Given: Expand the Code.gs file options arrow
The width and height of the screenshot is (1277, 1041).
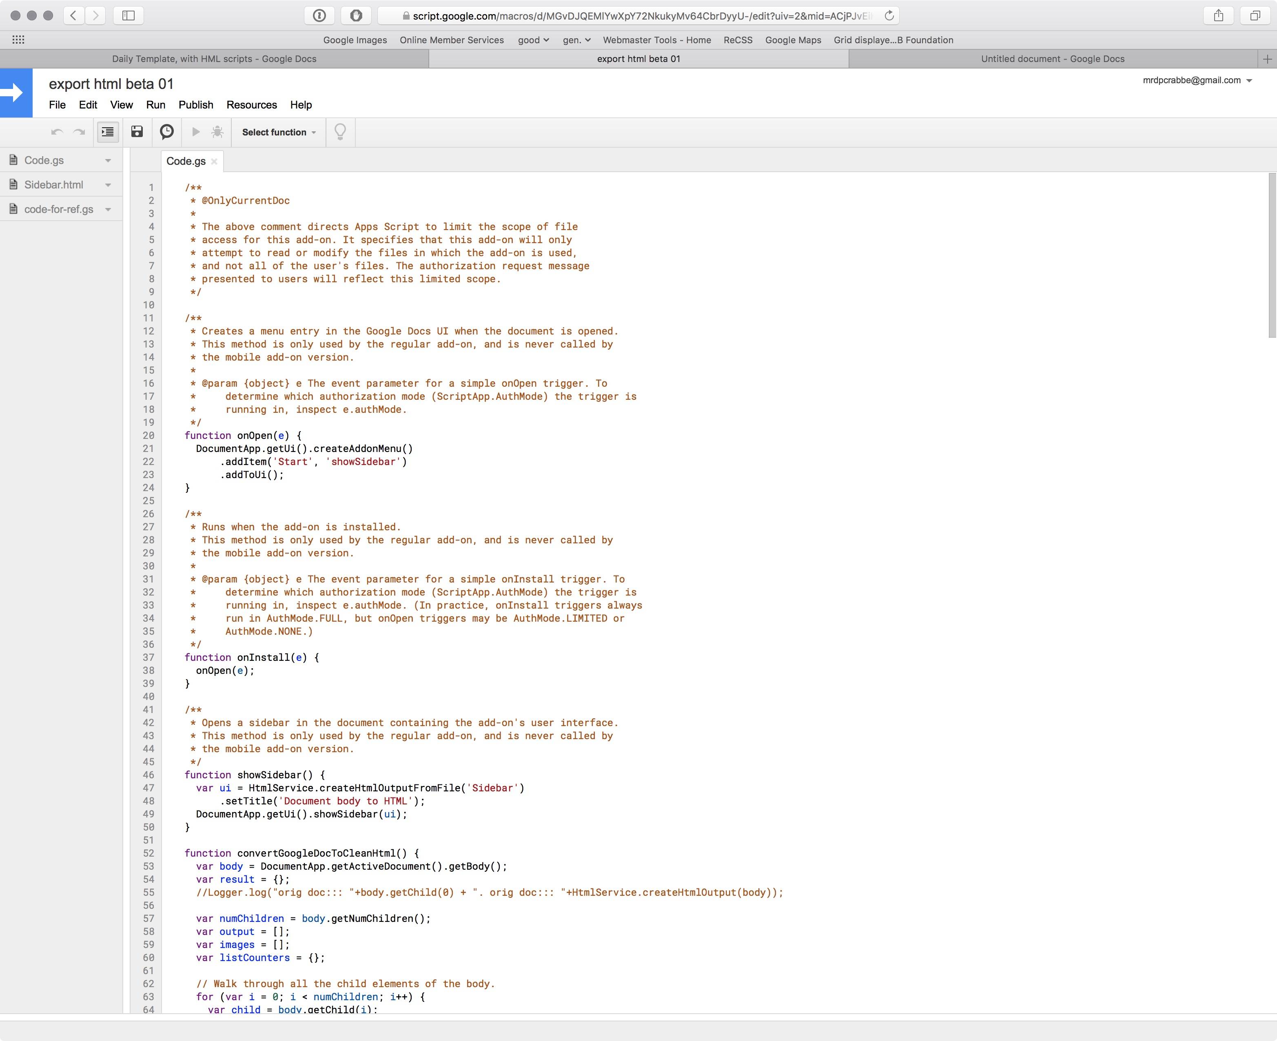Looking at the screenshot, I should [108, 161].
